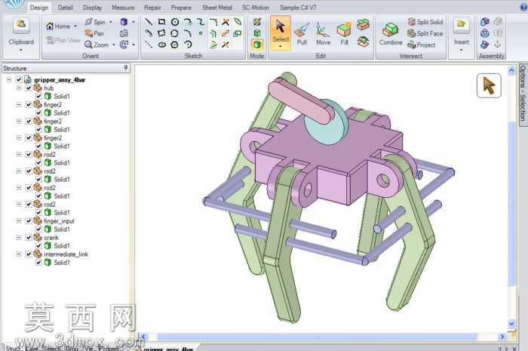Image resolution: width=528 pixels, height=351 pixels.
Task: Click the Project tool in Intersect
Action: 421,45
